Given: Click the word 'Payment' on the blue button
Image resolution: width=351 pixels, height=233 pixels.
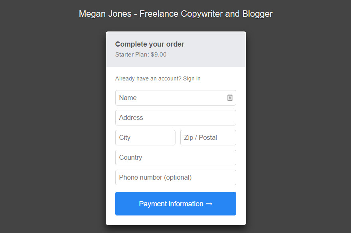Looking at the screenshot, I should pos(151,204).
